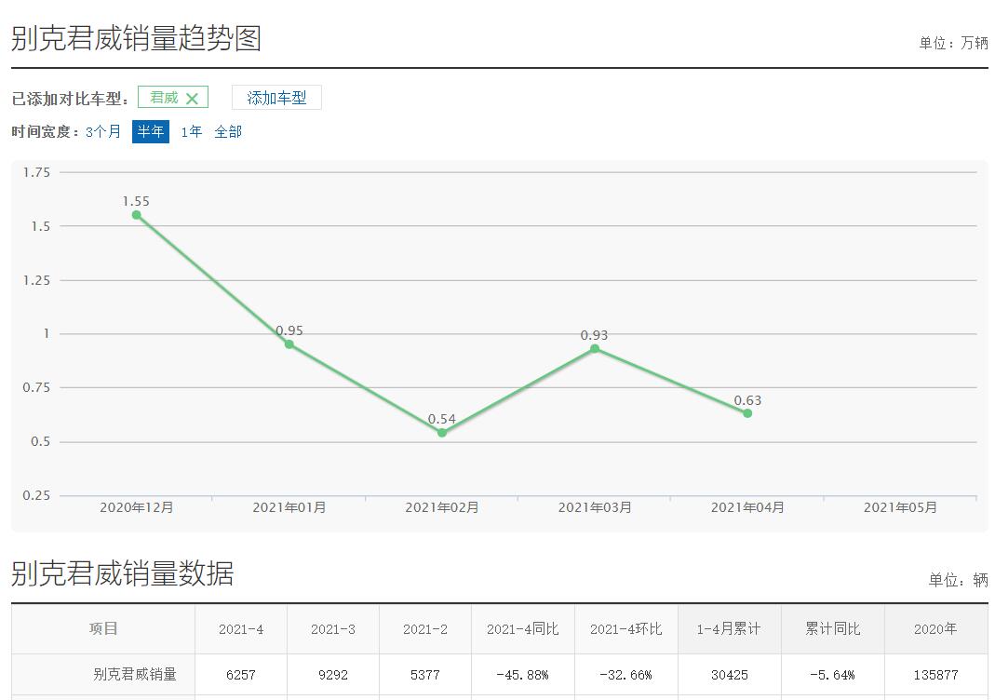This screenshot has width=995, height=700.
Task: Click the 2021年05月 axis label
Action: pyautogui.click(x=900, y=507)
